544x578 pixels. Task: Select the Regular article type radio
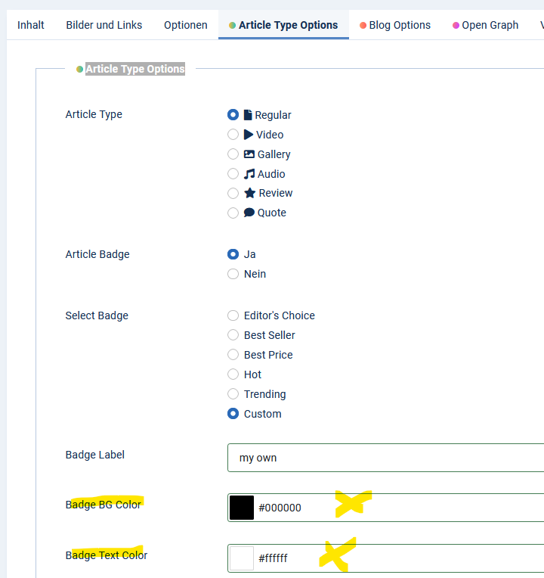click(x=233, y=115)
